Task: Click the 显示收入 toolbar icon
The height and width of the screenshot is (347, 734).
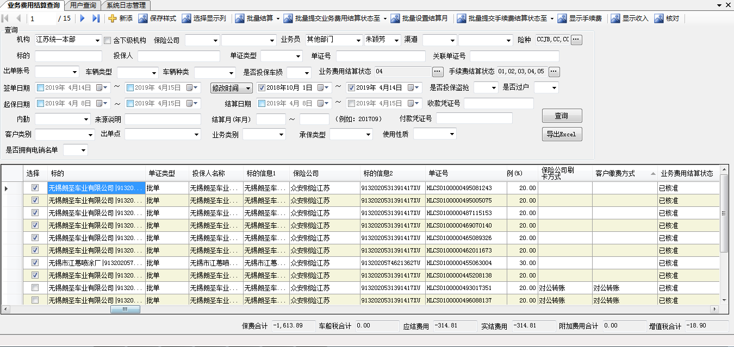Action: (x=615, y=18)
